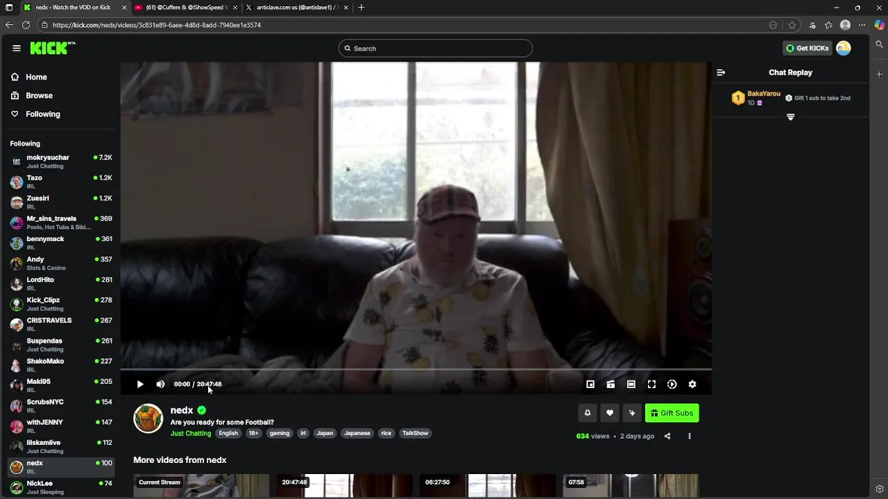Enable mini player mode
The width and height of the screenshot is (888, 499).
tap(590, 384)
